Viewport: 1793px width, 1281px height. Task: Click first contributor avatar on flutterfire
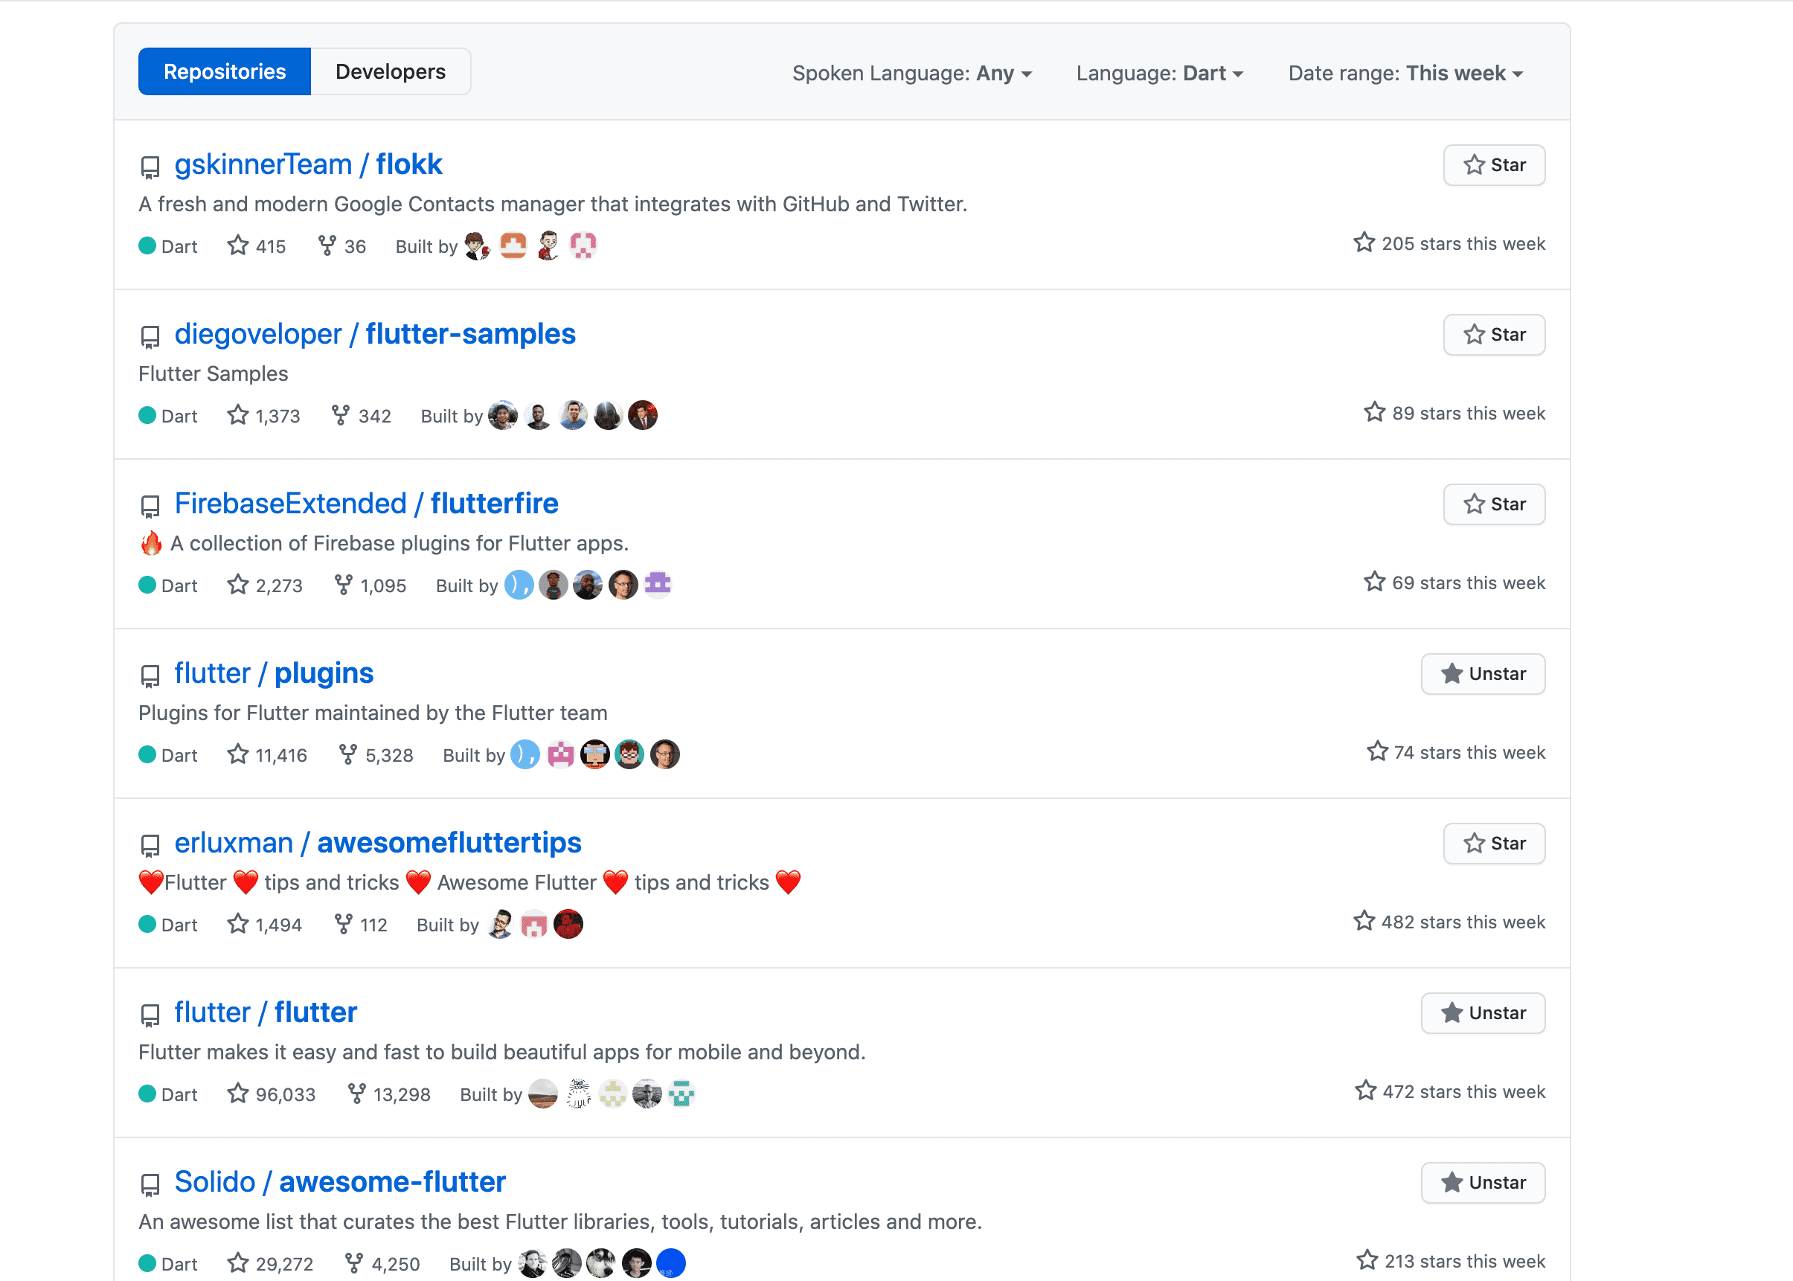[519, 585]
